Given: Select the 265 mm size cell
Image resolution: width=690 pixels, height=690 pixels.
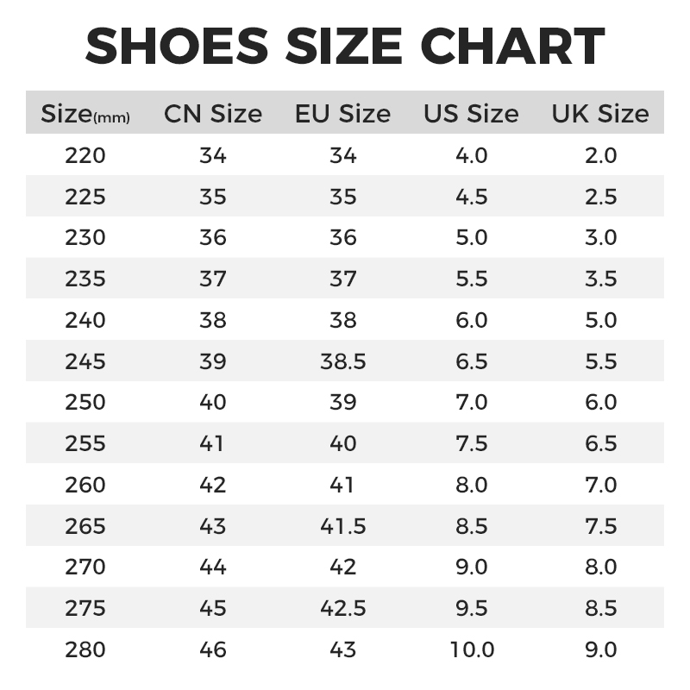Looking at the screenshot, I should click(85, 526).
